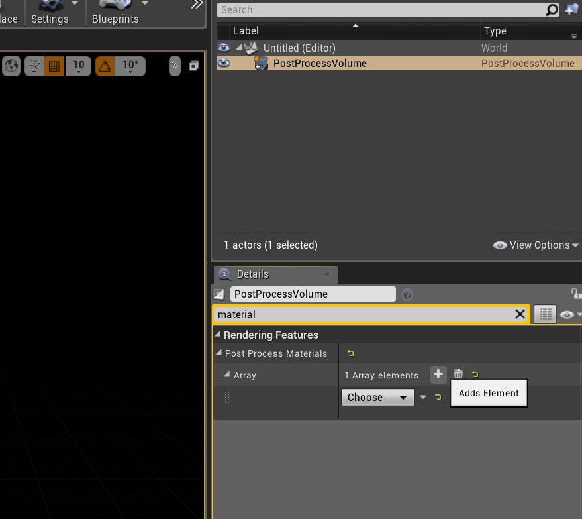Expand the hidden viewport toolbar options
Image resolution: width=582 pixels, height=519 pixels.
174,66
